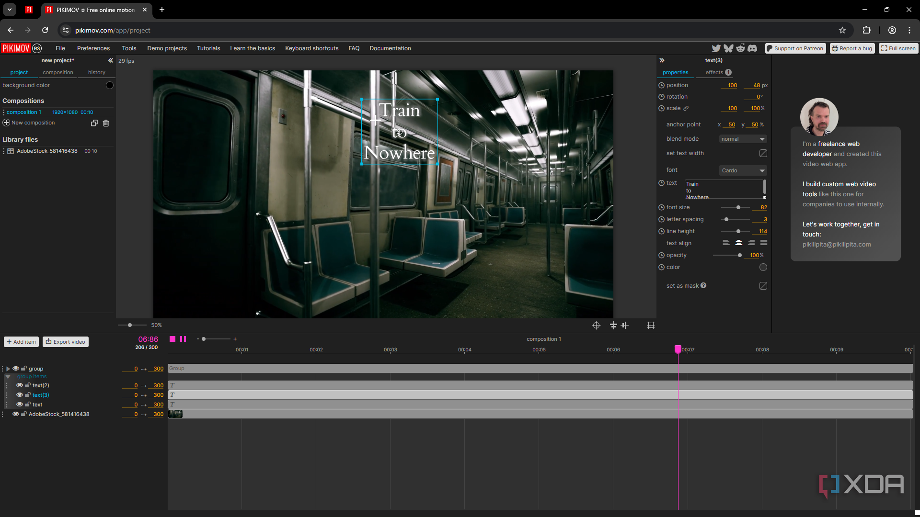
Task: Click the keyframe stopwatch icon next to position
Action: [x=661, y=85]
